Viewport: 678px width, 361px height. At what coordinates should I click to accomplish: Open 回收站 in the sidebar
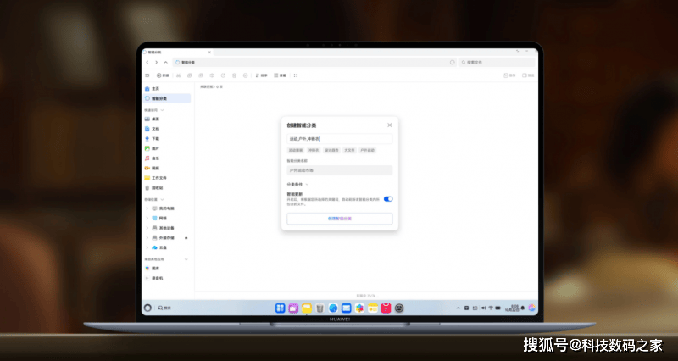tap(157, 187)
